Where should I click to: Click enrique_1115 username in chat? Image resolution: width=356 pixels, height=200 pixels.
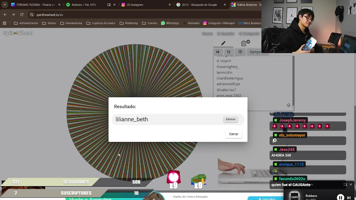291,164
